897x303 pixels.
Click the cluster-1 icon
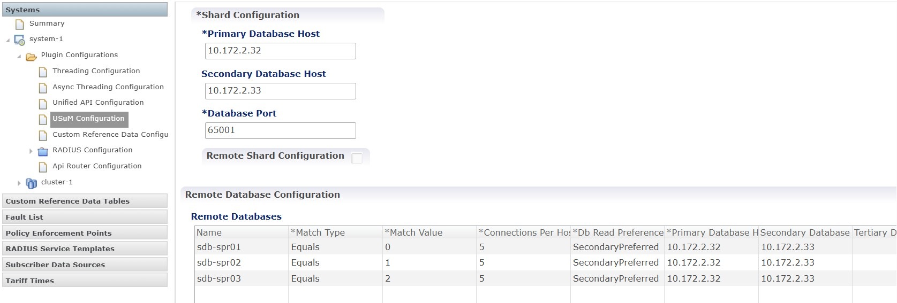click(31, 183)
